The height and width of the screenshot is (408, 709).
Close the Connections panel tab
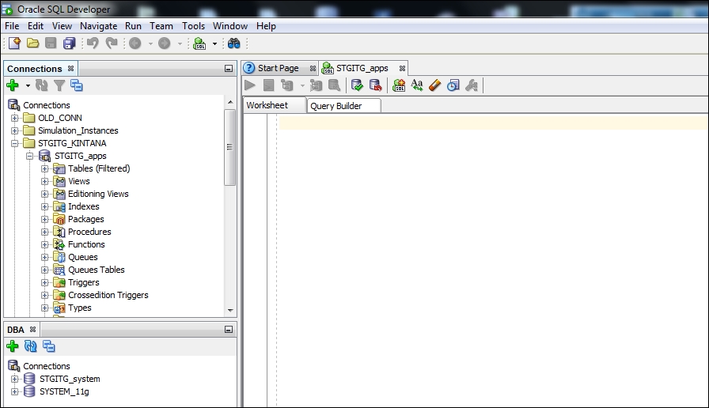point(70,68)
